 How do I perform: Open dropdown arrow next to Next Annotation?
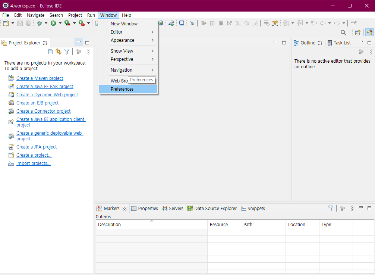pyautogui.click(x=293, y=23)
